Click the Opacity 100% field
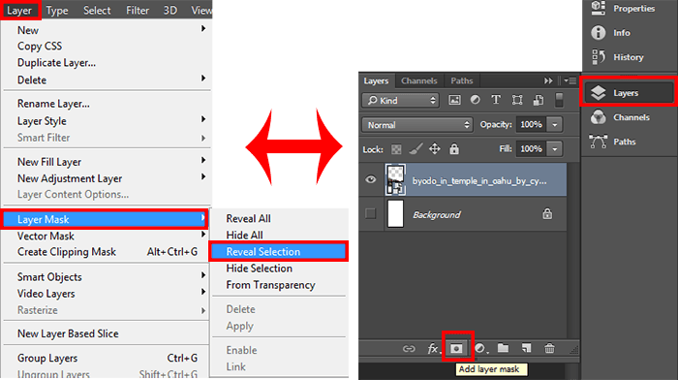 pyautogui.click(x=531, y=125)
